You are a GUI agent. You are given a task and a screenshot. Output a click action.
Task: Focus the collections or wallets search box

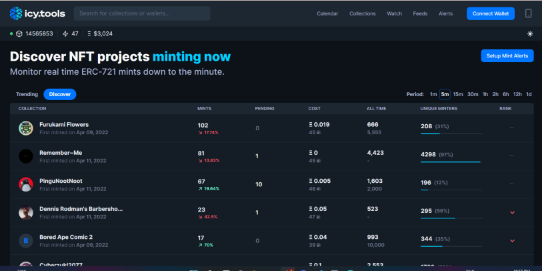pyautogui.click(x=142, y=13)
